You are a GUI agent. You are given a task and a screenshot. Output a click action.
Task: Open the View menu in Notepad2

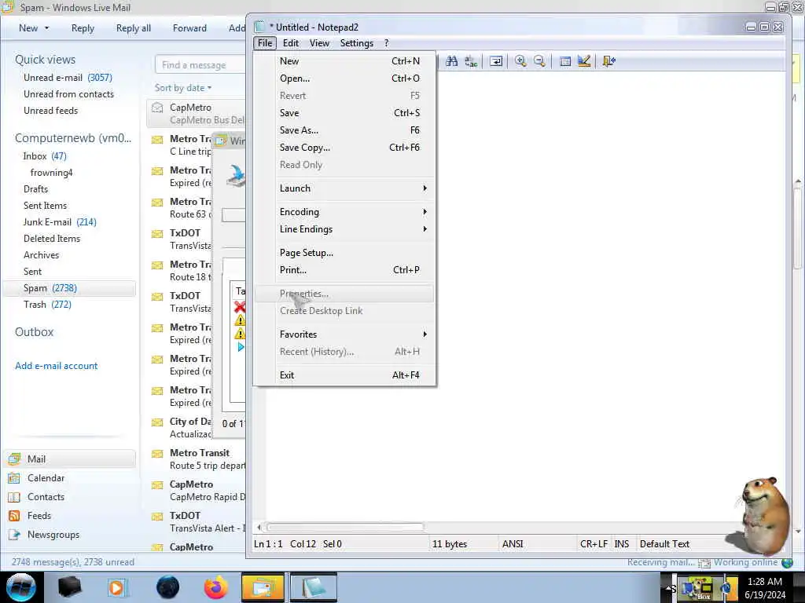(319, 43)
